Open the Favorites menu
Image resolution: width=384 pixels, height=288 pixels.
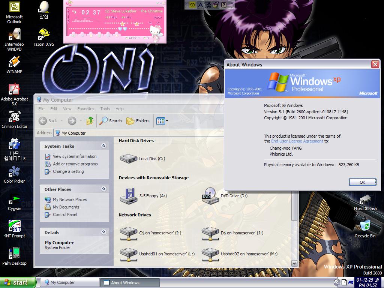point(85,109)
